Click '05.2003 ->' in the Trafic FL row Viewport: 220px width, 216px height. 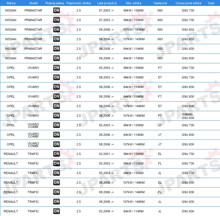pyautogui.click(x=106, y=163)
